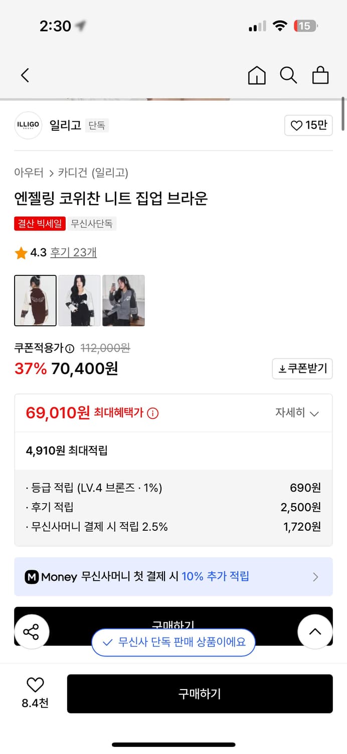Select the first product thumbnail image
This screenshot has width=347, height=754.
coord(35,301)
